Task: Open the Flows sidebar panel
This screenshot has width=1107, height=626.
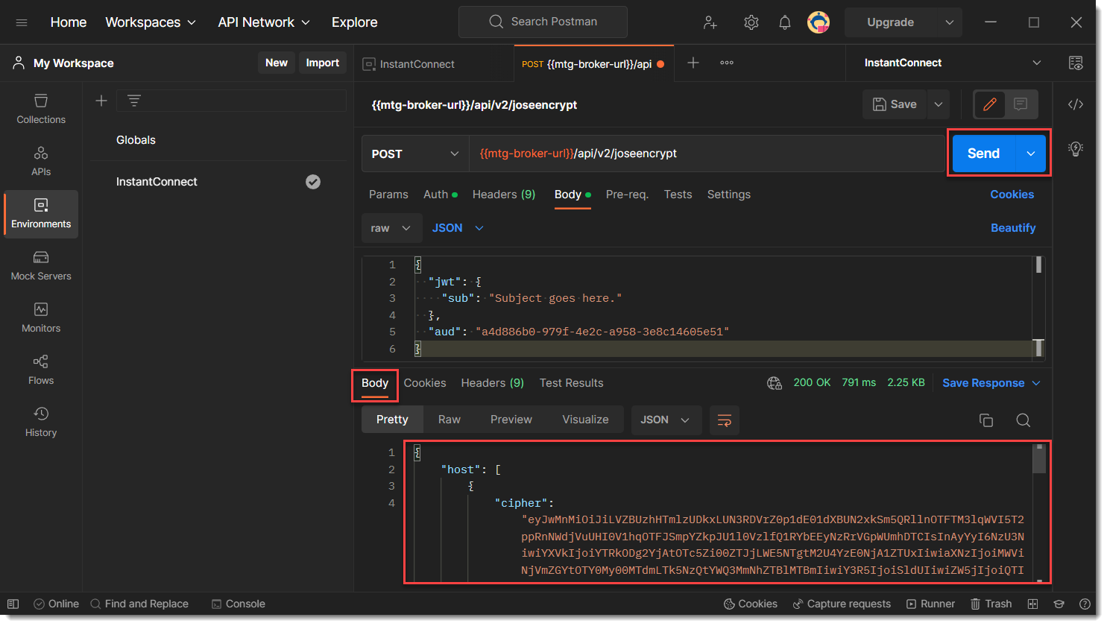Action: [41, 370]
